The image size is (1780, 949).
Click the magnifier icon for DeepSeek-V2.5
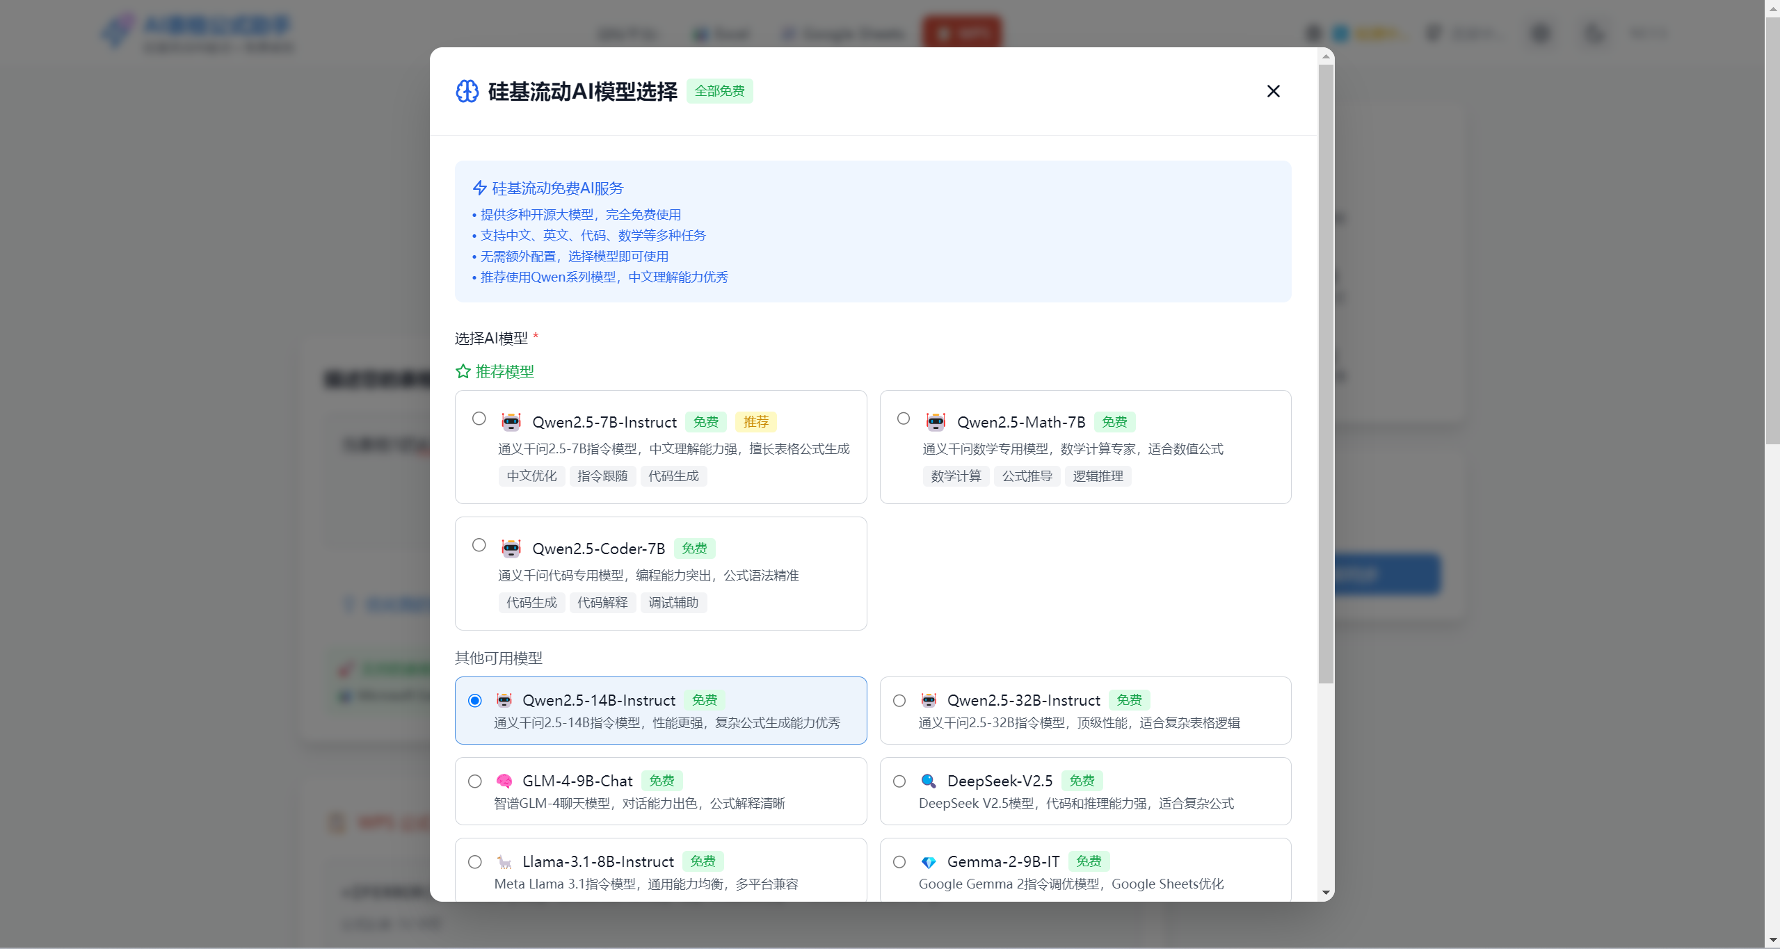(x=928, y=781)
